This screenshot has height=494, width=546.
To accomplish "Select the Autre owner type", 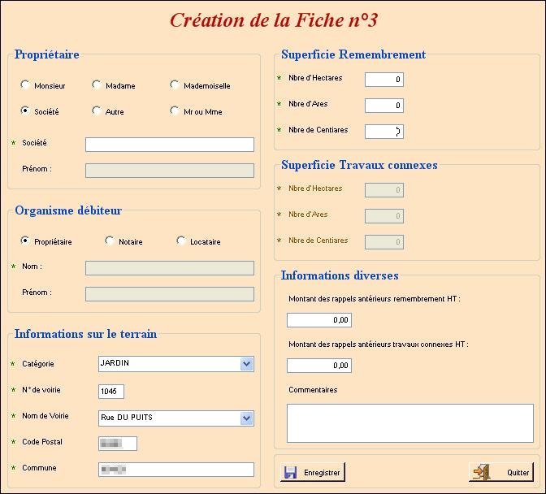I will 97,110.
